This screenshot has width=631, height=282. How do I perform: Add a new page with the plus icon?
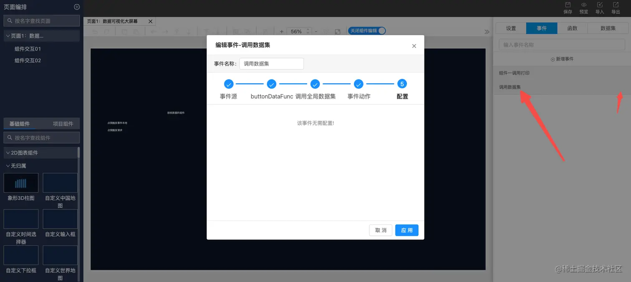point(77,7)
